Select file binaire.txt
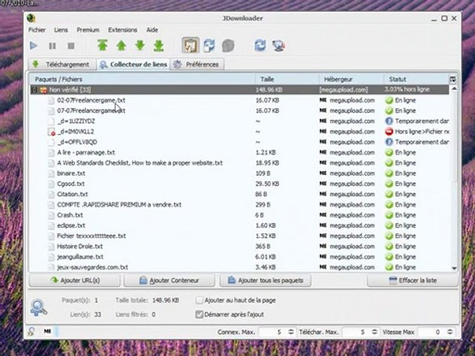Screen dimensions: 475x356 click(x=71, y=174)
